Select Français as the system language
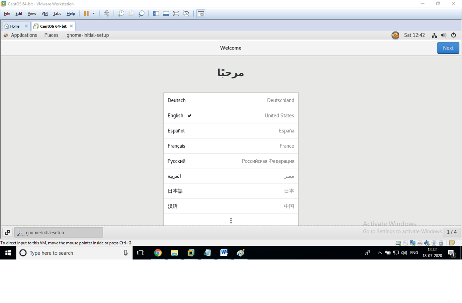Image resolution: width=462 pixels, height=303 pixels. coord(231,146)
